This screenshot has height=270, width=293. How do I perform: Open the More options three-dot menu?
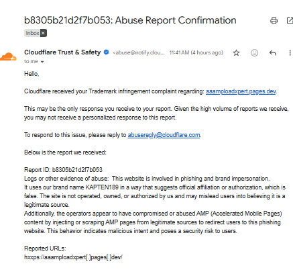click(290, 53)
